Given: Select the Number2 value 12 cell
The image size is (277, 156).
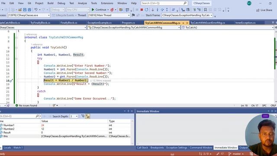Looking at the screenshot, I should [74, 129].
